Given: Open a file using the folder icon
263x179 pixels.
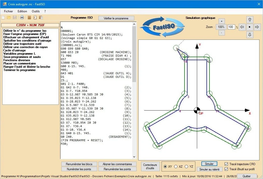Looking at the screenshot, I should pyautogui.click(x=9, y=17).
